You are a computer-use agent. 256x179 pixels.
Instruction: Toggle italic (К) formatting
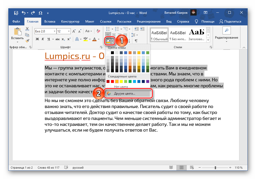pyautogui.click(x=43, y=39)
